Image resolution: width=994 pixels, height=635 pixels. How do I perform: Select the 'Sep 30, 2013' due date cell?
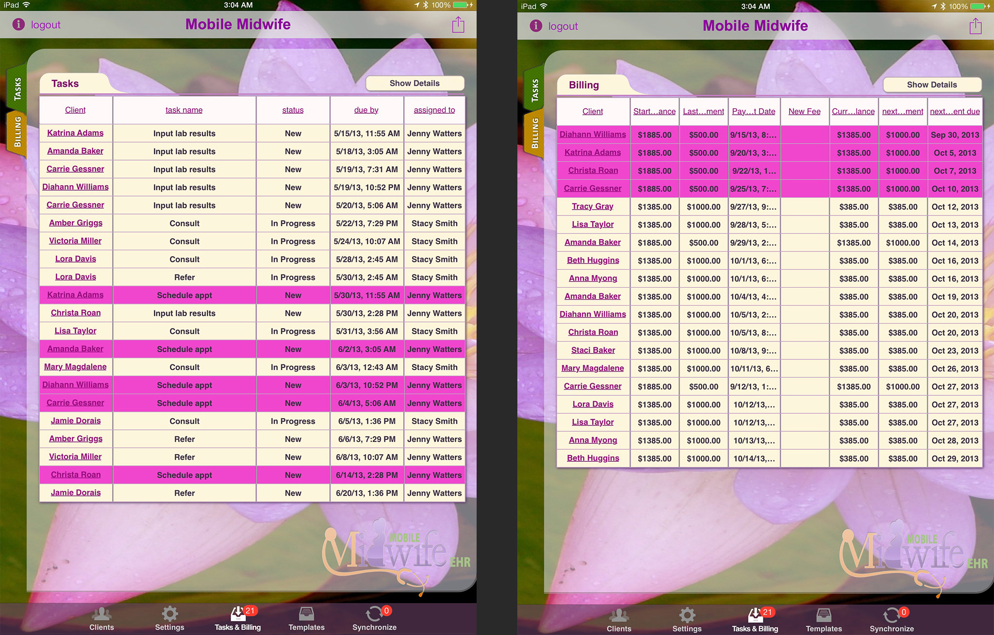click(955, 135)
